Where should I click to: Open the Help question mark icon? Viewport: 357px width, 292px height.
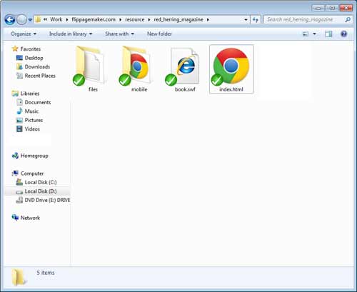click(344, 34)
